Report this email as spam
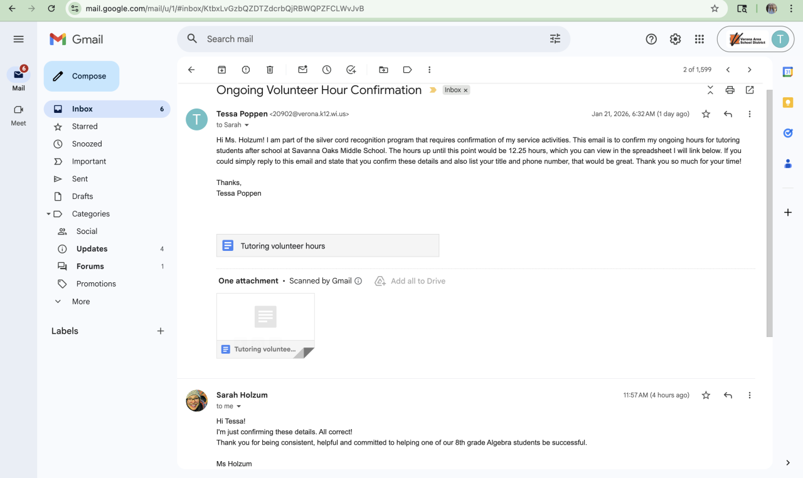This screenshot has width=803, height=478. [246, 70]
